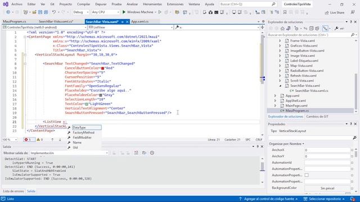Open the Herramientas menu
360x202 pixels.
tap(152, 4)
